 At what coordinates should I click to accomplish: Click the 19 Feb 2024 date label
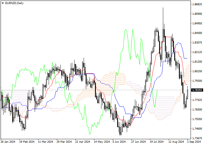[27, 142]
